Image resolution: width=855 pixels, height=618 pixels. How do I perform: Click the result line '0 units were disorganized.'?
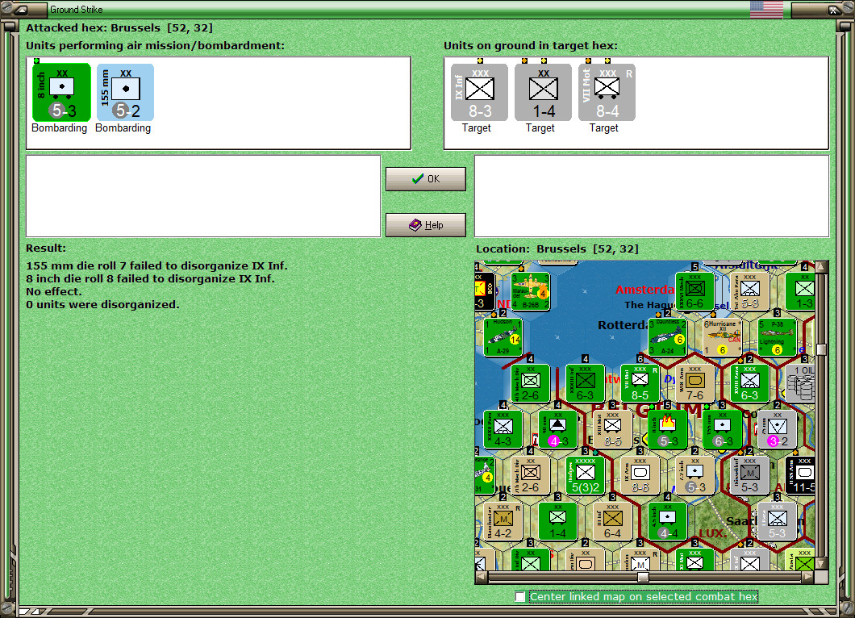click(x=102, y=304)
